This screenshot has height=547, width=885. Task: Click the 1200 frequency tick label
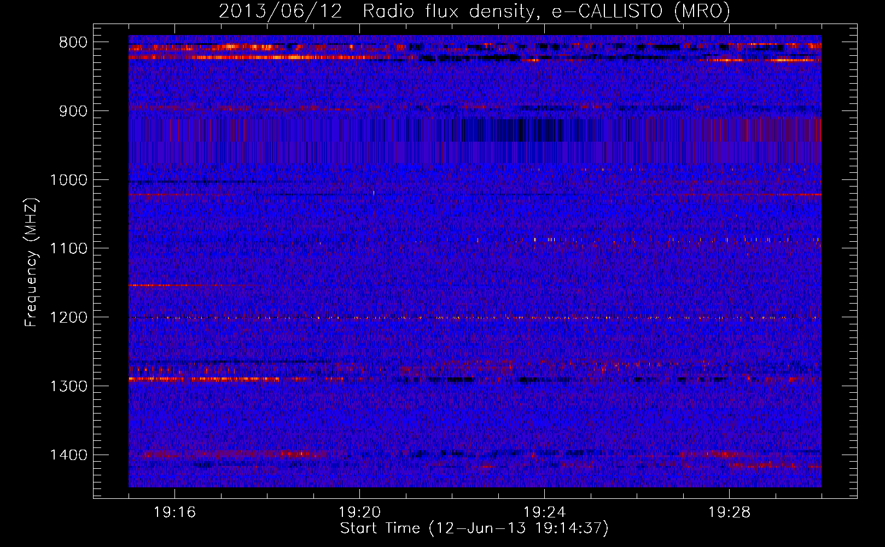pyautogui.click(x=68, y=317)
